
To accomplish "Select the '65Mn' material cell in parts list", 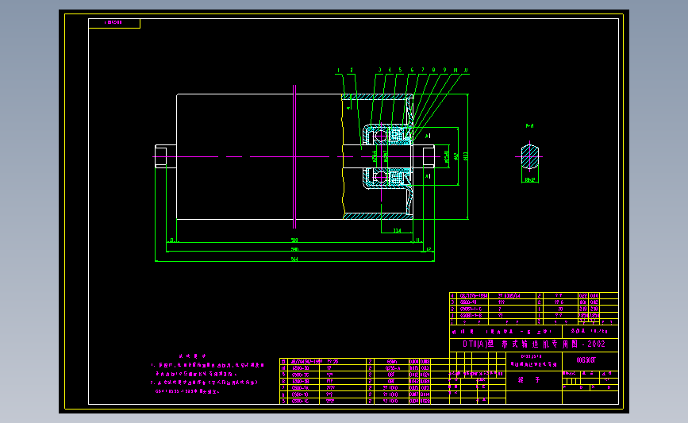I will tap(392, 362).
